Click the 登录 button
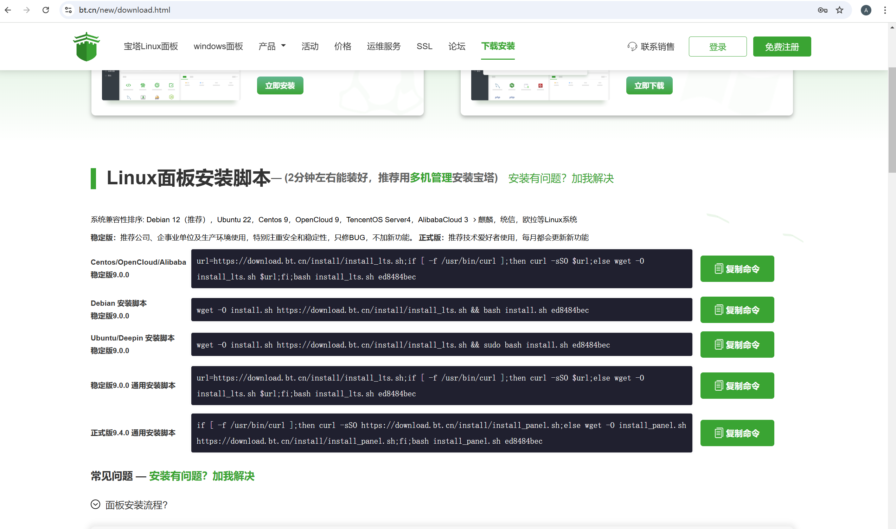The height and width of the screenshot is (529, 896). point(717,47)
